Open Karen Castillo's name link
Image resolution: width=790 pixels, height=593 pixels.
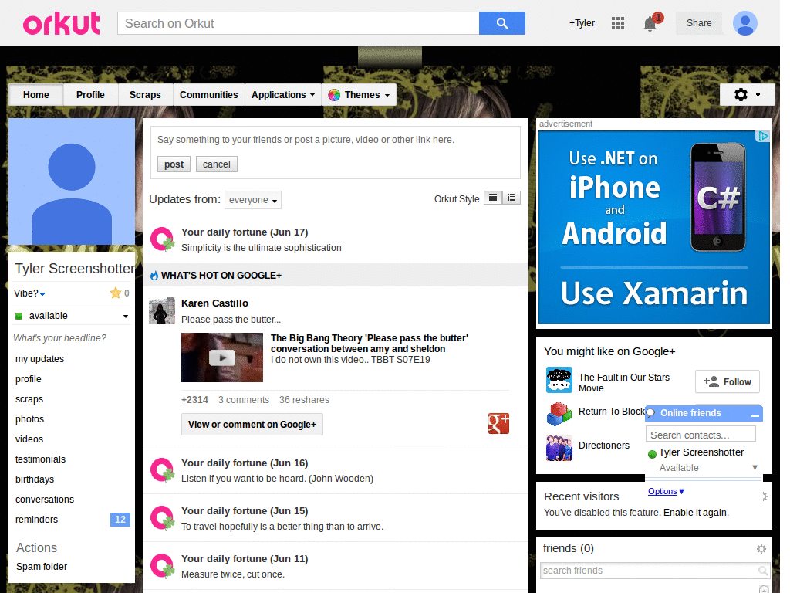[214, 303]
